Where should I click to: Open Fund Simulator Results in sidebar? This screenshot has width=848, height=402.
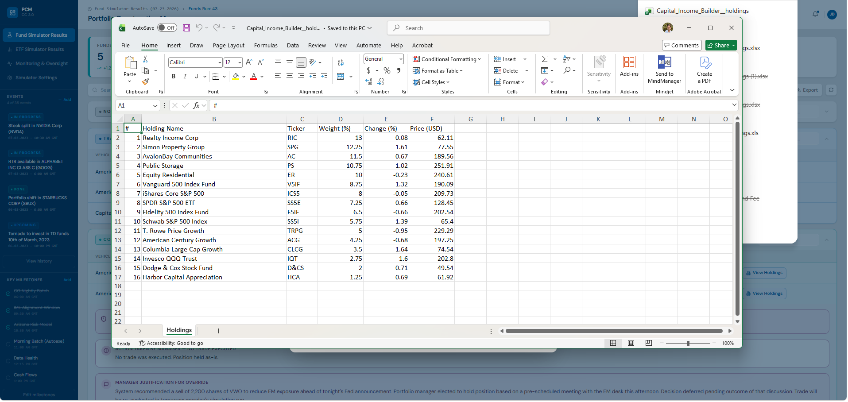pyautogui.click(x=39, y=35)
